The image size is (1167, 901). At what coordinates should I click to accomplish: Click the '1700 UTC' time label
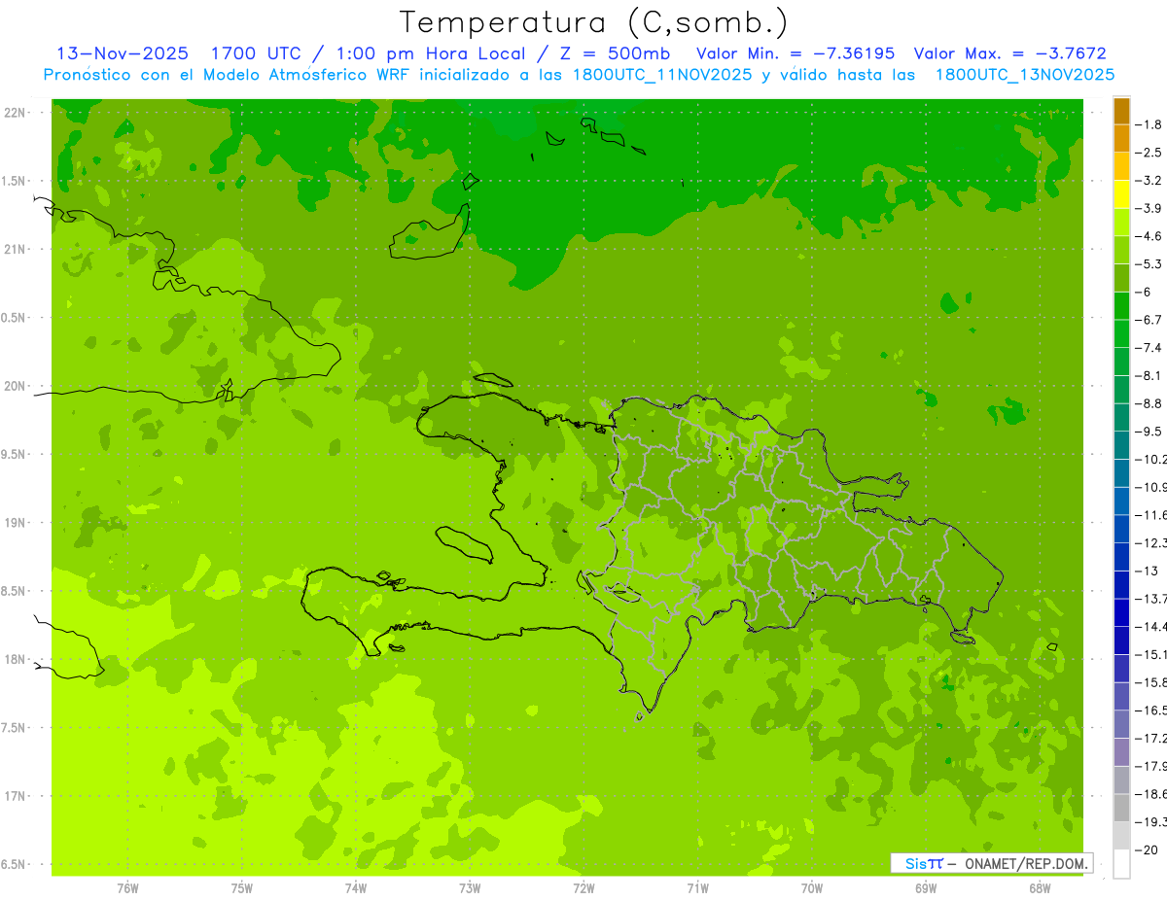click(256, 53)
